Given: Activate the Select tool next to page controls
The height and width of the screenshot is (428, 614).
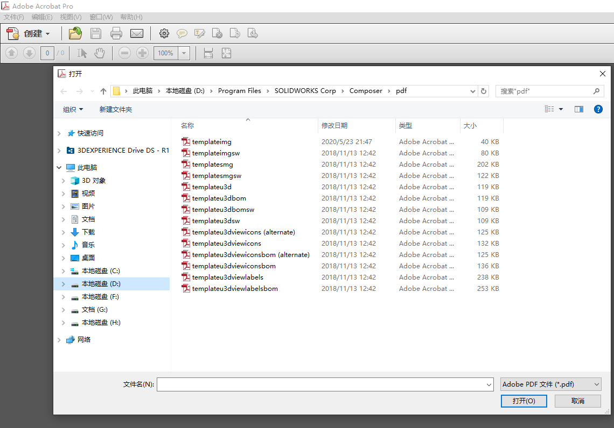Looking at the screenshot, I should tap(82, 53).
